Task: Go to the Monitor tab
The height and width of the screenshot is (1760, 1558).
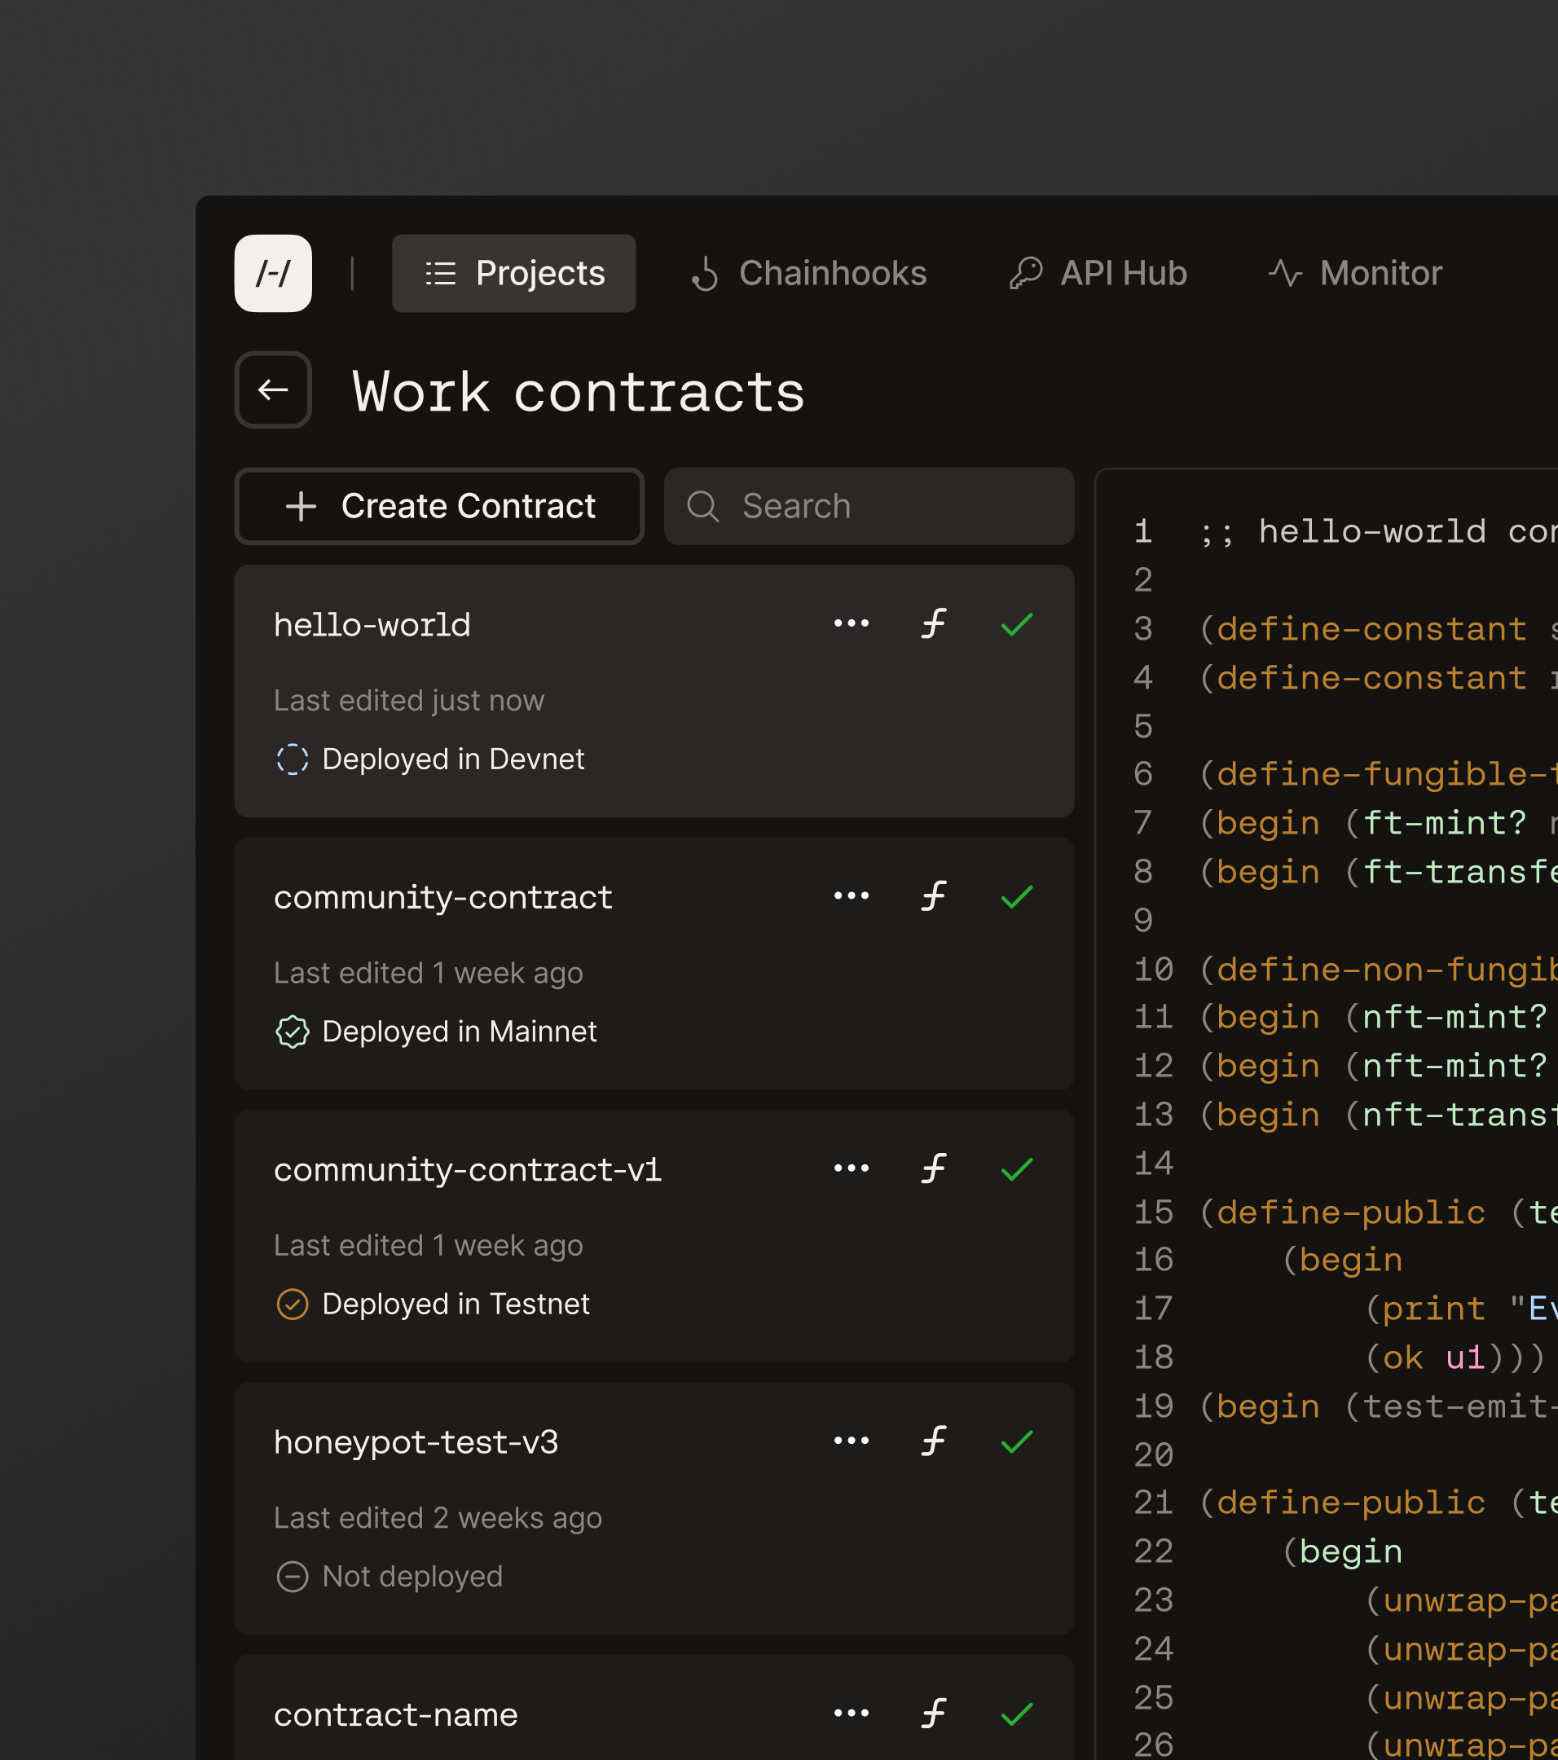Action: pyautogui.click(x=1356, y=273)
